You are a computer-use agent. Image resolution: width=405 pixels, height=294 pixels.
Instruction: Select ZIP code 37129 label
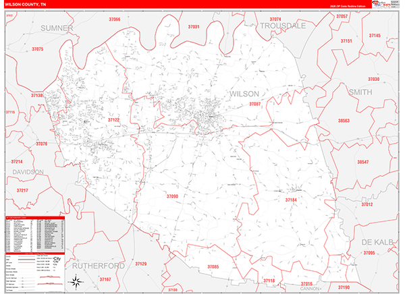[141, 264]
